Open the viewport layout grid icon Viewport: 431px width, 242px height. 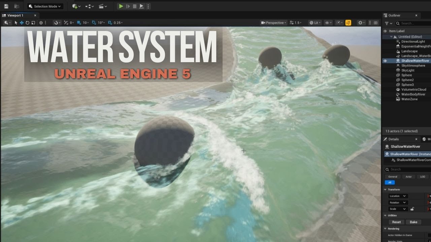tap(376, 23)
